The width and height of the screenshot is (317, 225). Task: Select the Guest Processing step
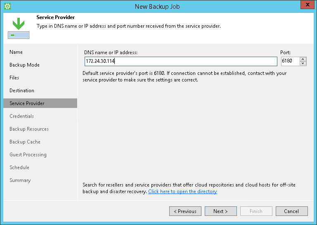28,155
